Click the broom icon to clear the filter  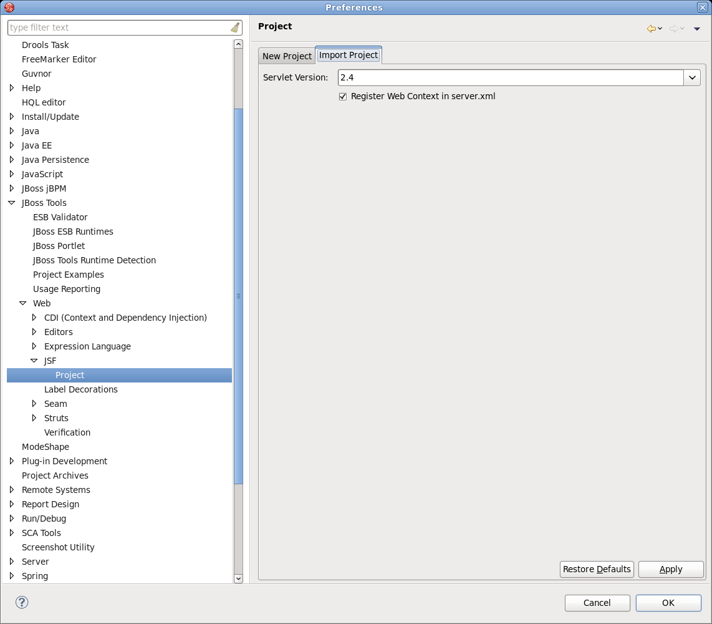pos(235,27)
